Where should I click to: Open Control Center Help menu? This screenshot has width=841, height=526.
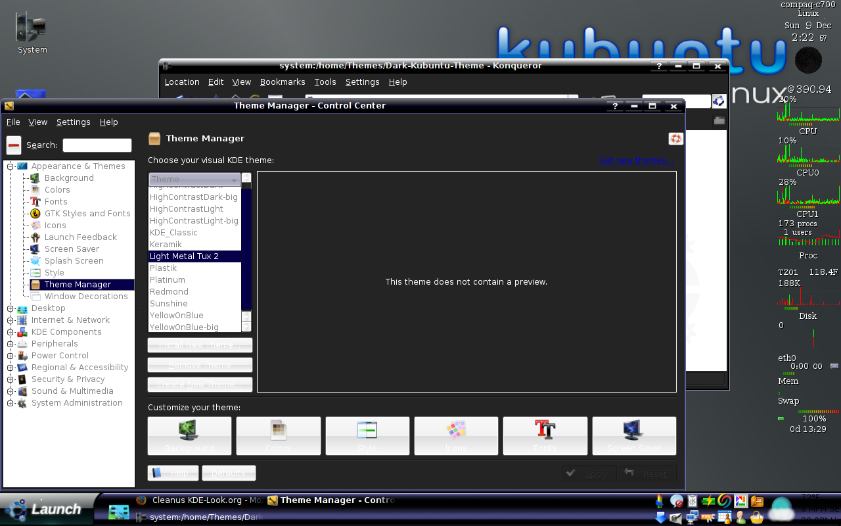tap(109, 122)
